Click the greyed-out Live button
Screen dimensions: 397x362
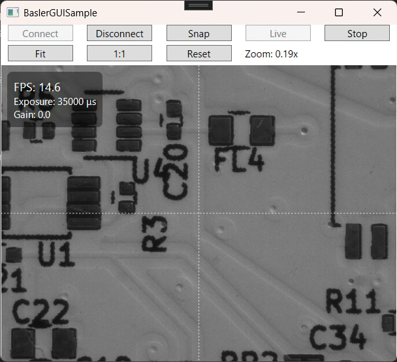point(278,33)
